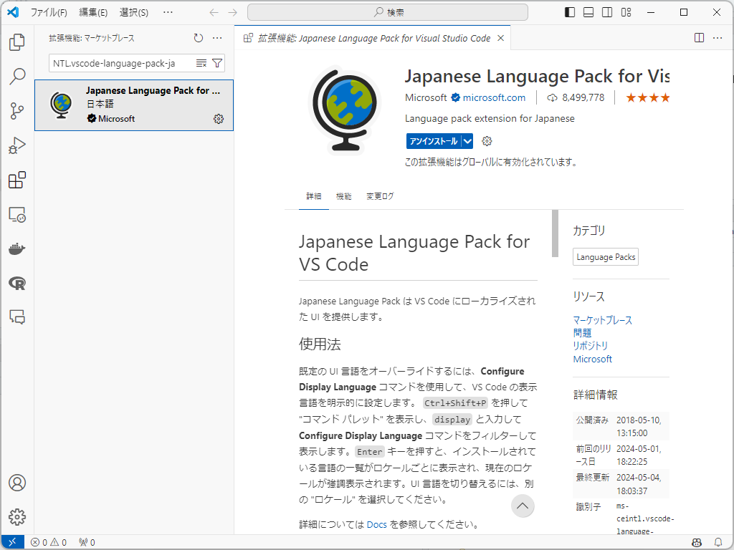Open Run and Debug view

click(x=17, y=145)
